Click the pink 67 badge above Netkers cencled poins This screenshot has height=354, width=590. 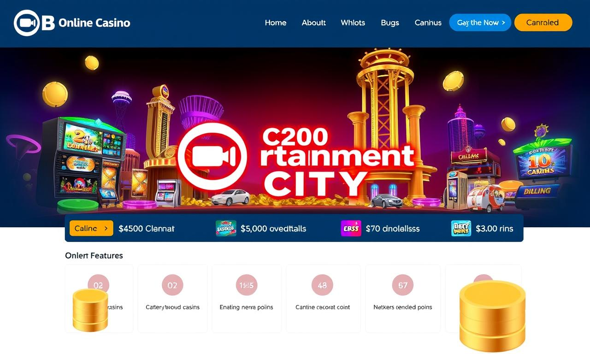[403, 285]
